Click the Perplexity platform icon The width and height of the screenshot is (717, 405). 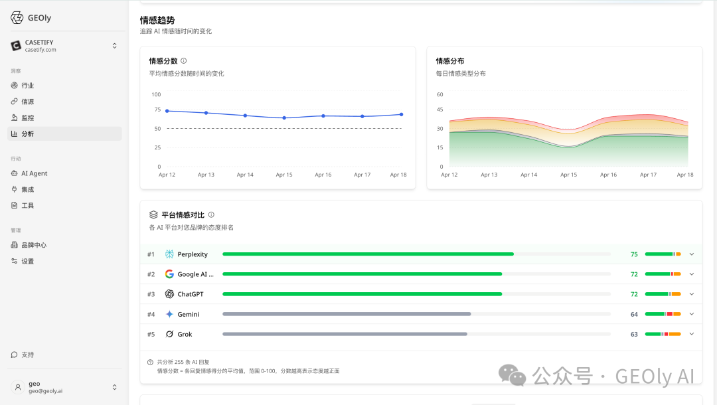coord(169,254)
